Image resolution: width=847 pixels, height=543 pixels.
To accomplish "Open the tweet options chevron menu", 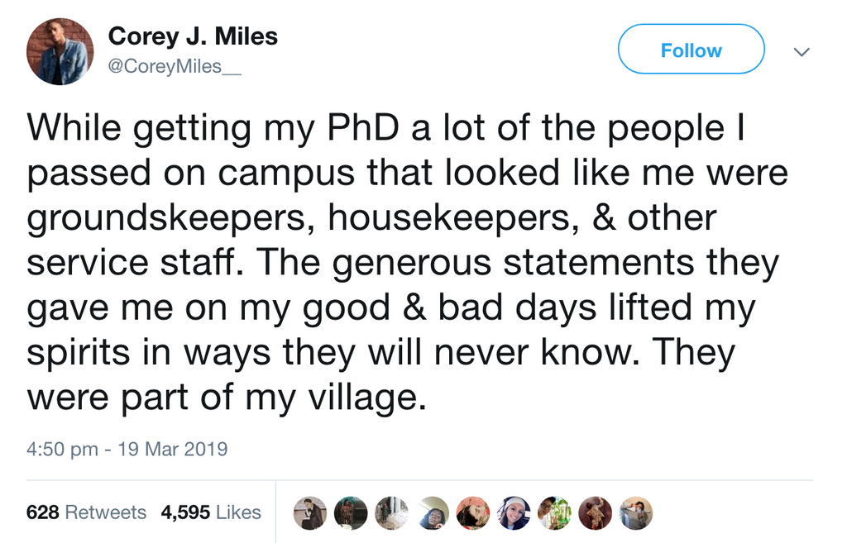I will [801, 51].
